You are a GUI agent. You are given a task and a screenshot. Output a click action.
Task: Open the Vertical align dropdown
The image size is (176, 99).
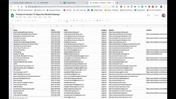pos(87,21)
